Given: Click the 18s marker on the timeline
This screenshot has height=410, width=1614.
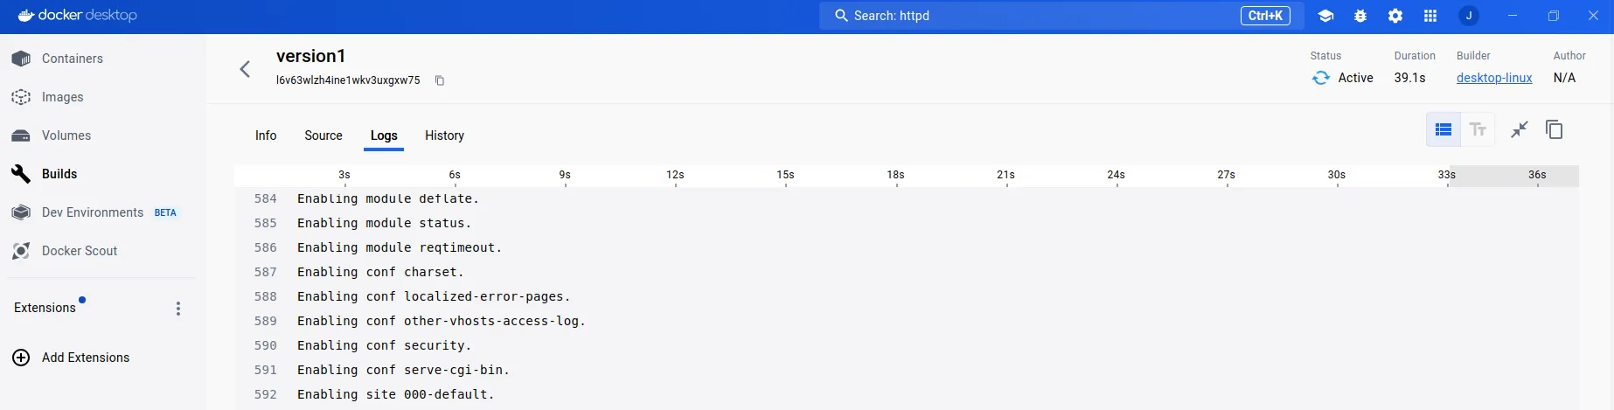Looking at the screenshot, I should tap(895, 176).
